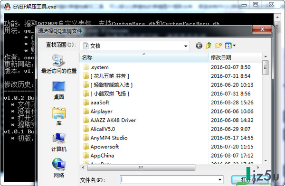The width and height of the screenshot is (285, 186).
Task: Click the console window scrollbar thumb
Action: click(277, 27)
